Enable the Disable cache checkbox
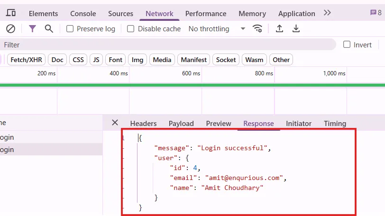This screenshot has width=385, height=216. point(131,29)
